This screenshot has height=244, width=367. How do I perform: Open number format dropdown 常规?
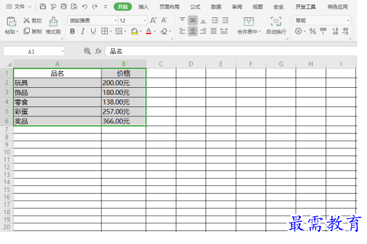[348, 21]
